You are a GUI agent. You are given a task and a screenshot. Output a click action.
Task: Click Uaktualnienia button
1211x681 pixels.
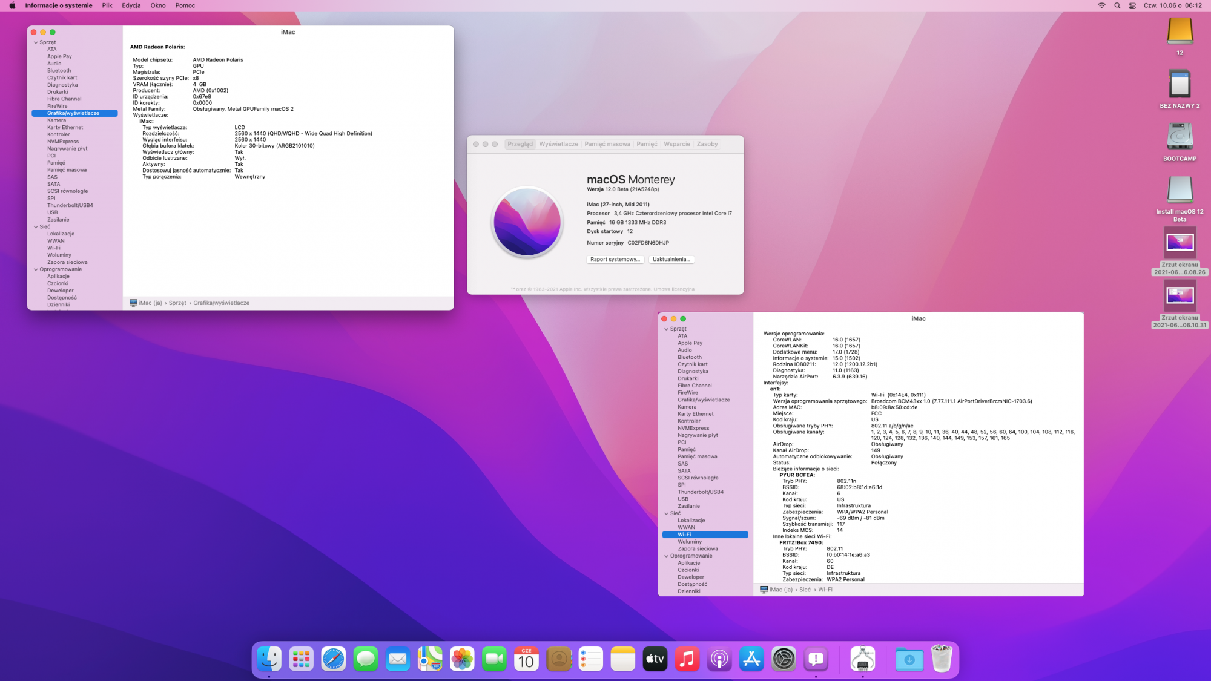point(671,259)
